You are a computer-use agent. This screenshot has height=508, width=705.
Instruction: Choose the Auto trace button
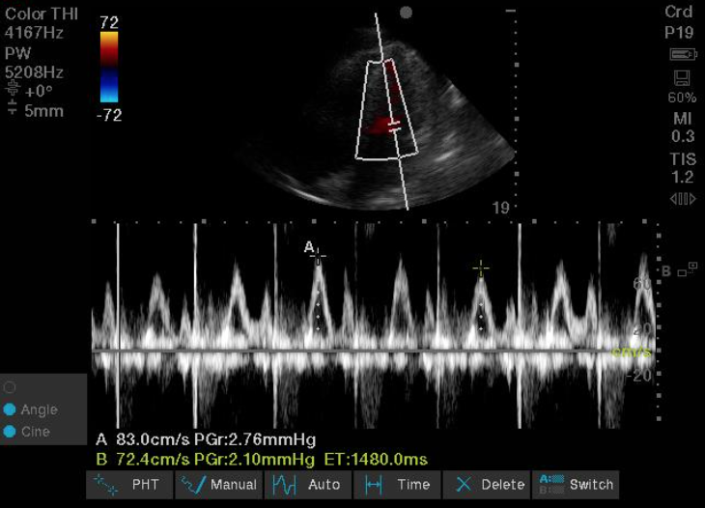[x=307, y=485]
